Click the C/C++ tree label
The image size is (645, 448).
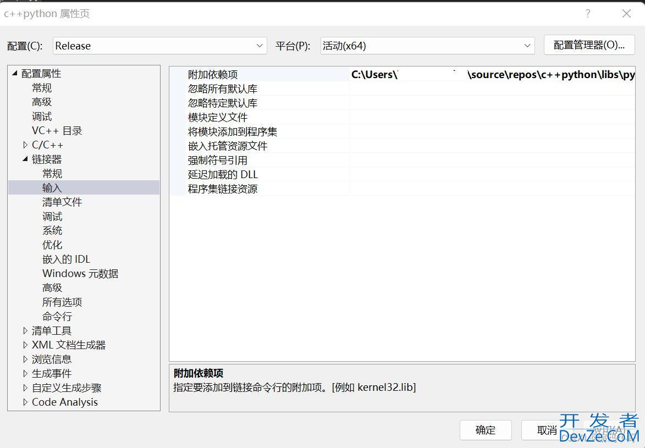[x=48, y=145]
